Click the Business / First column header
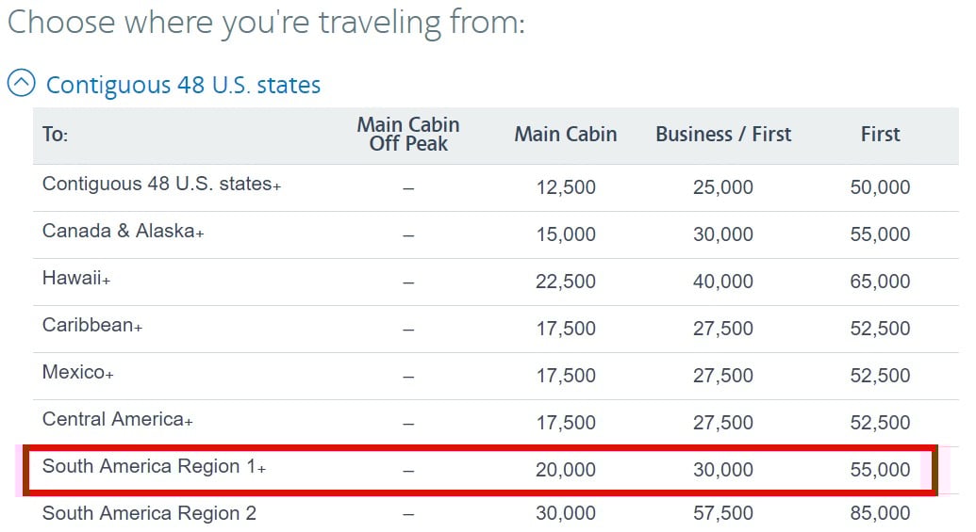The image size is (976, 532). (723, 135)
